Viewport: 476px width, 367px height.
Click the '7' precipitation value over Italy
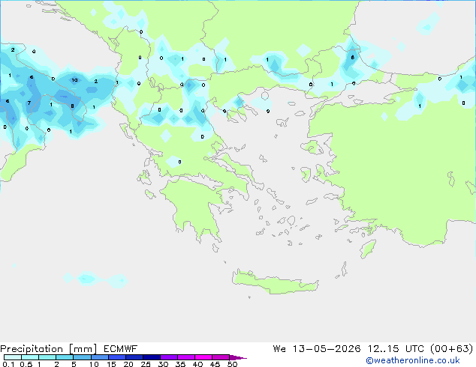(29, 103)
